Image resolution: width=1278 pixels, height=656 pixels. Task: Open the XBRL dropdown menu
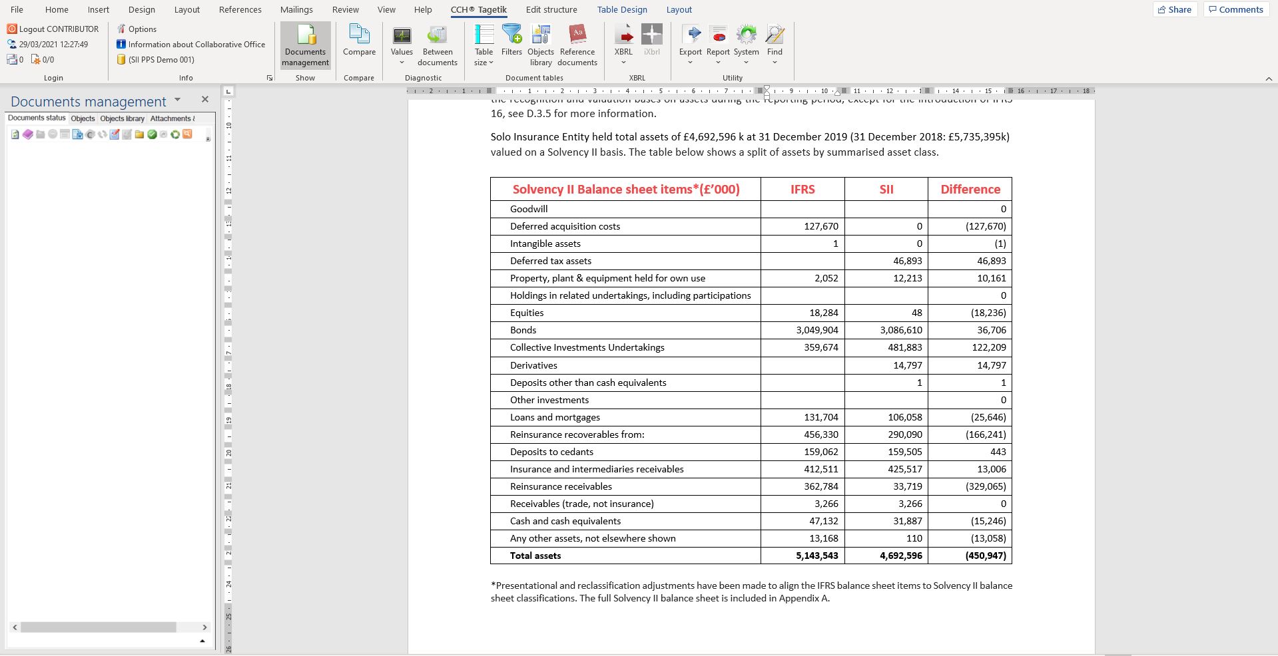coord(623,63)
